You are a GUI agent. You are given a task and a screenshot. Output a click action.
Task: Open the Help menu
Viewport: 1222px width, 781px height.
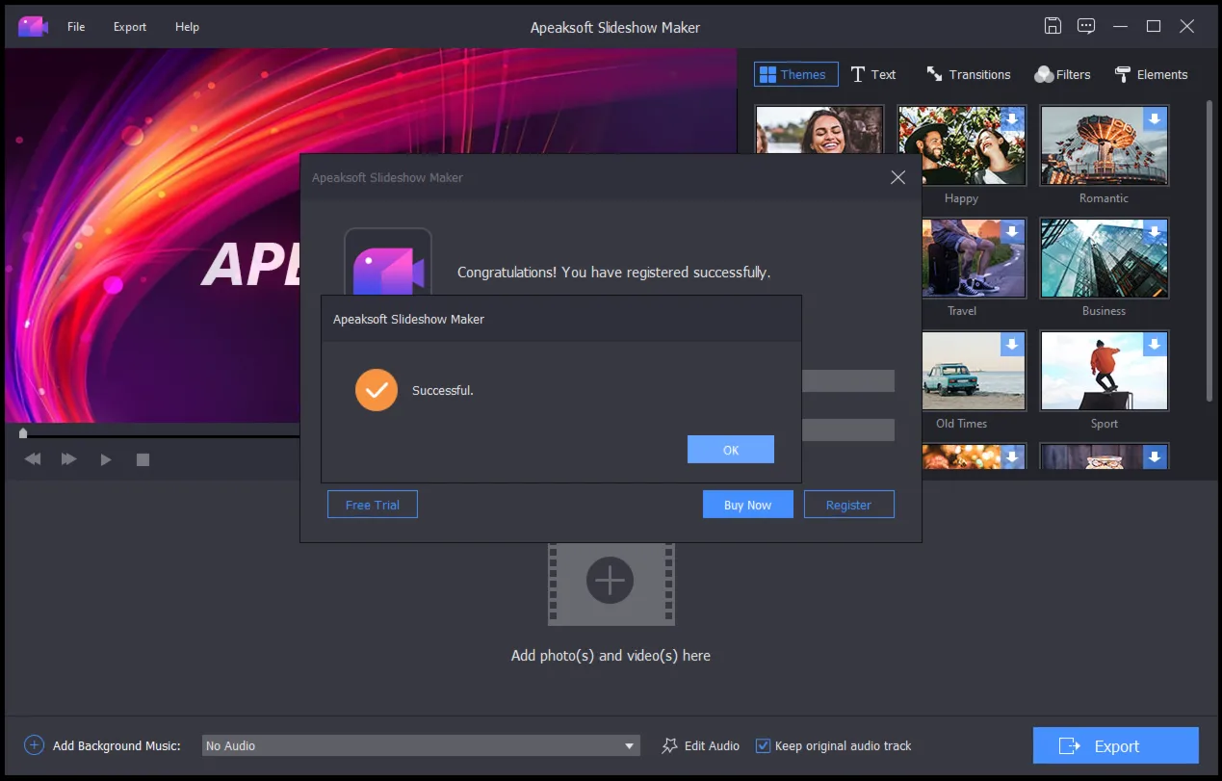point(187,27)
